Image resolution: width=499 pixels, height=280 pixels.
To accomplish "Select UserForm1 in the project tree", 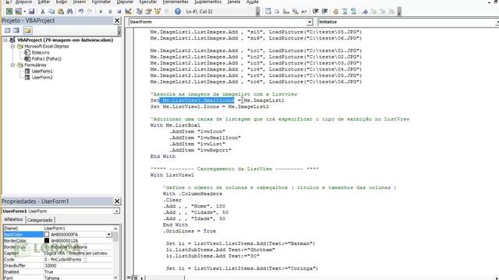I will point(42,72).
